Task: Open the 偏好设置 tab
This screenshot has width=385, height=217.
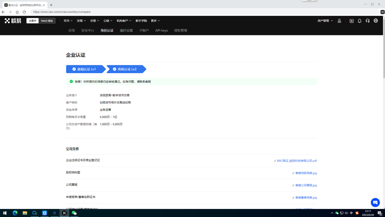Action: coord(126,30)
